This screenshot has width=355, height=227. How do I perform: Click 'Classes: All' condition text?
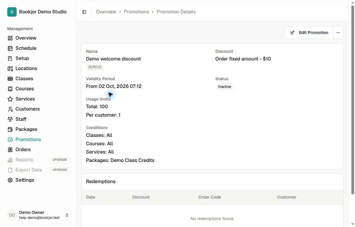99,135
